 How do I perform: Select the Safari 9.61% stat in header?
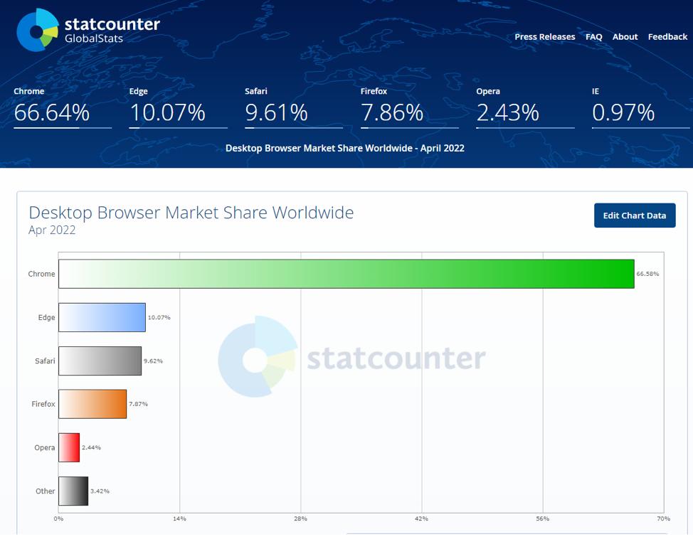(x=294, y=107)
